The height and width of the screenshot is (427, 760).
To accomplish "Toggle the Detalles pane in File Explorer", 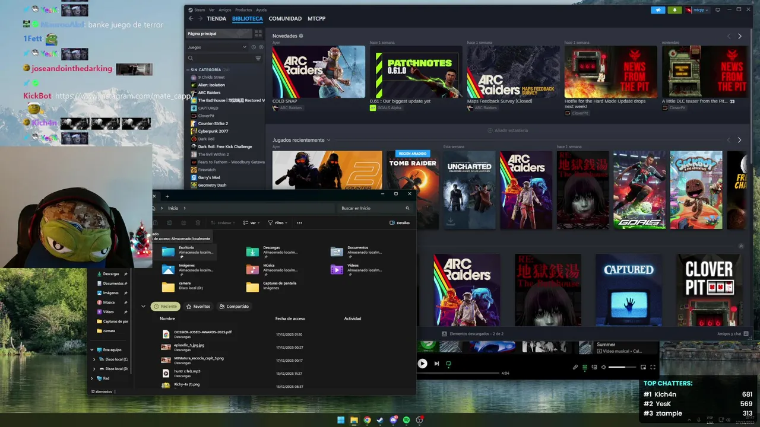I will click(400, 223).
